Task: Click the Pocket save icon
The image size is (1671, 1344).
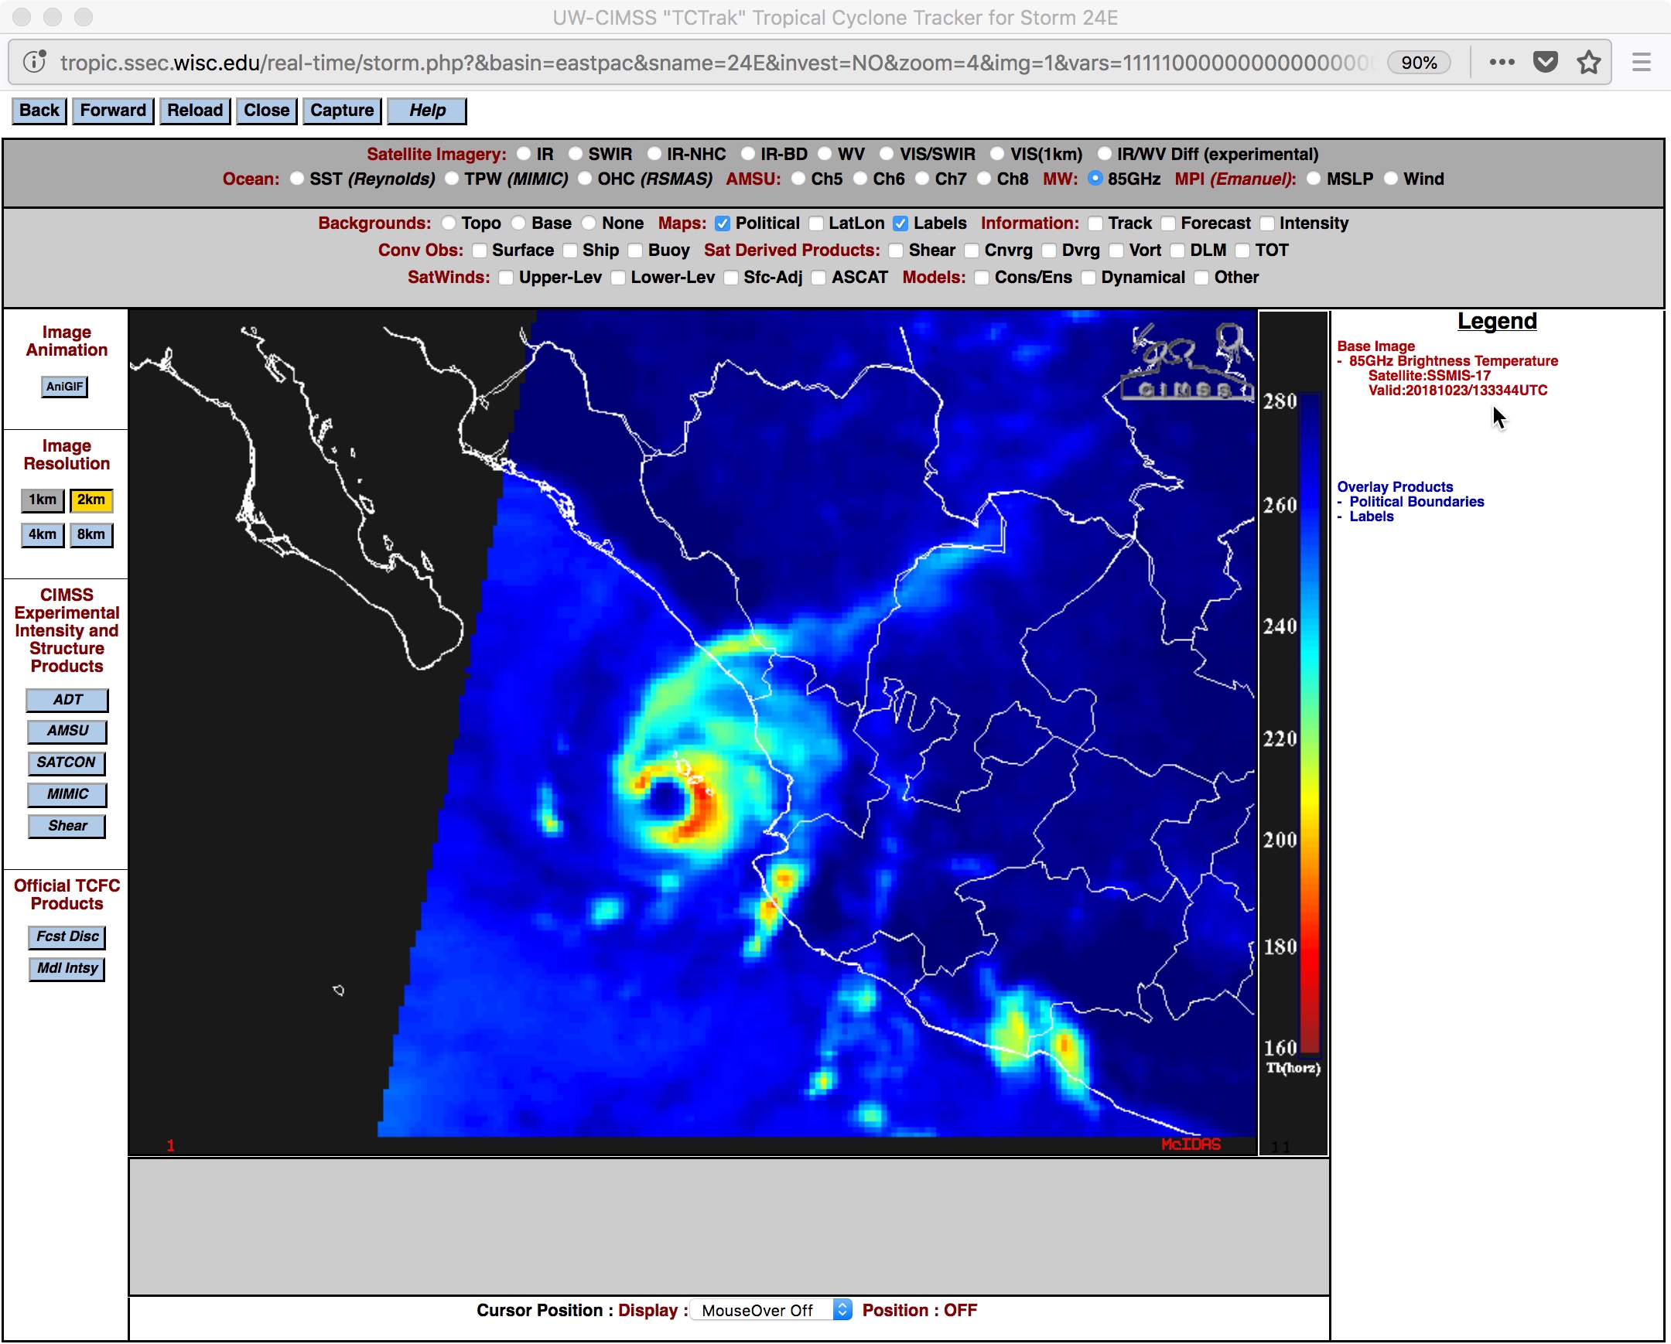Action: tap(1546, 62)
